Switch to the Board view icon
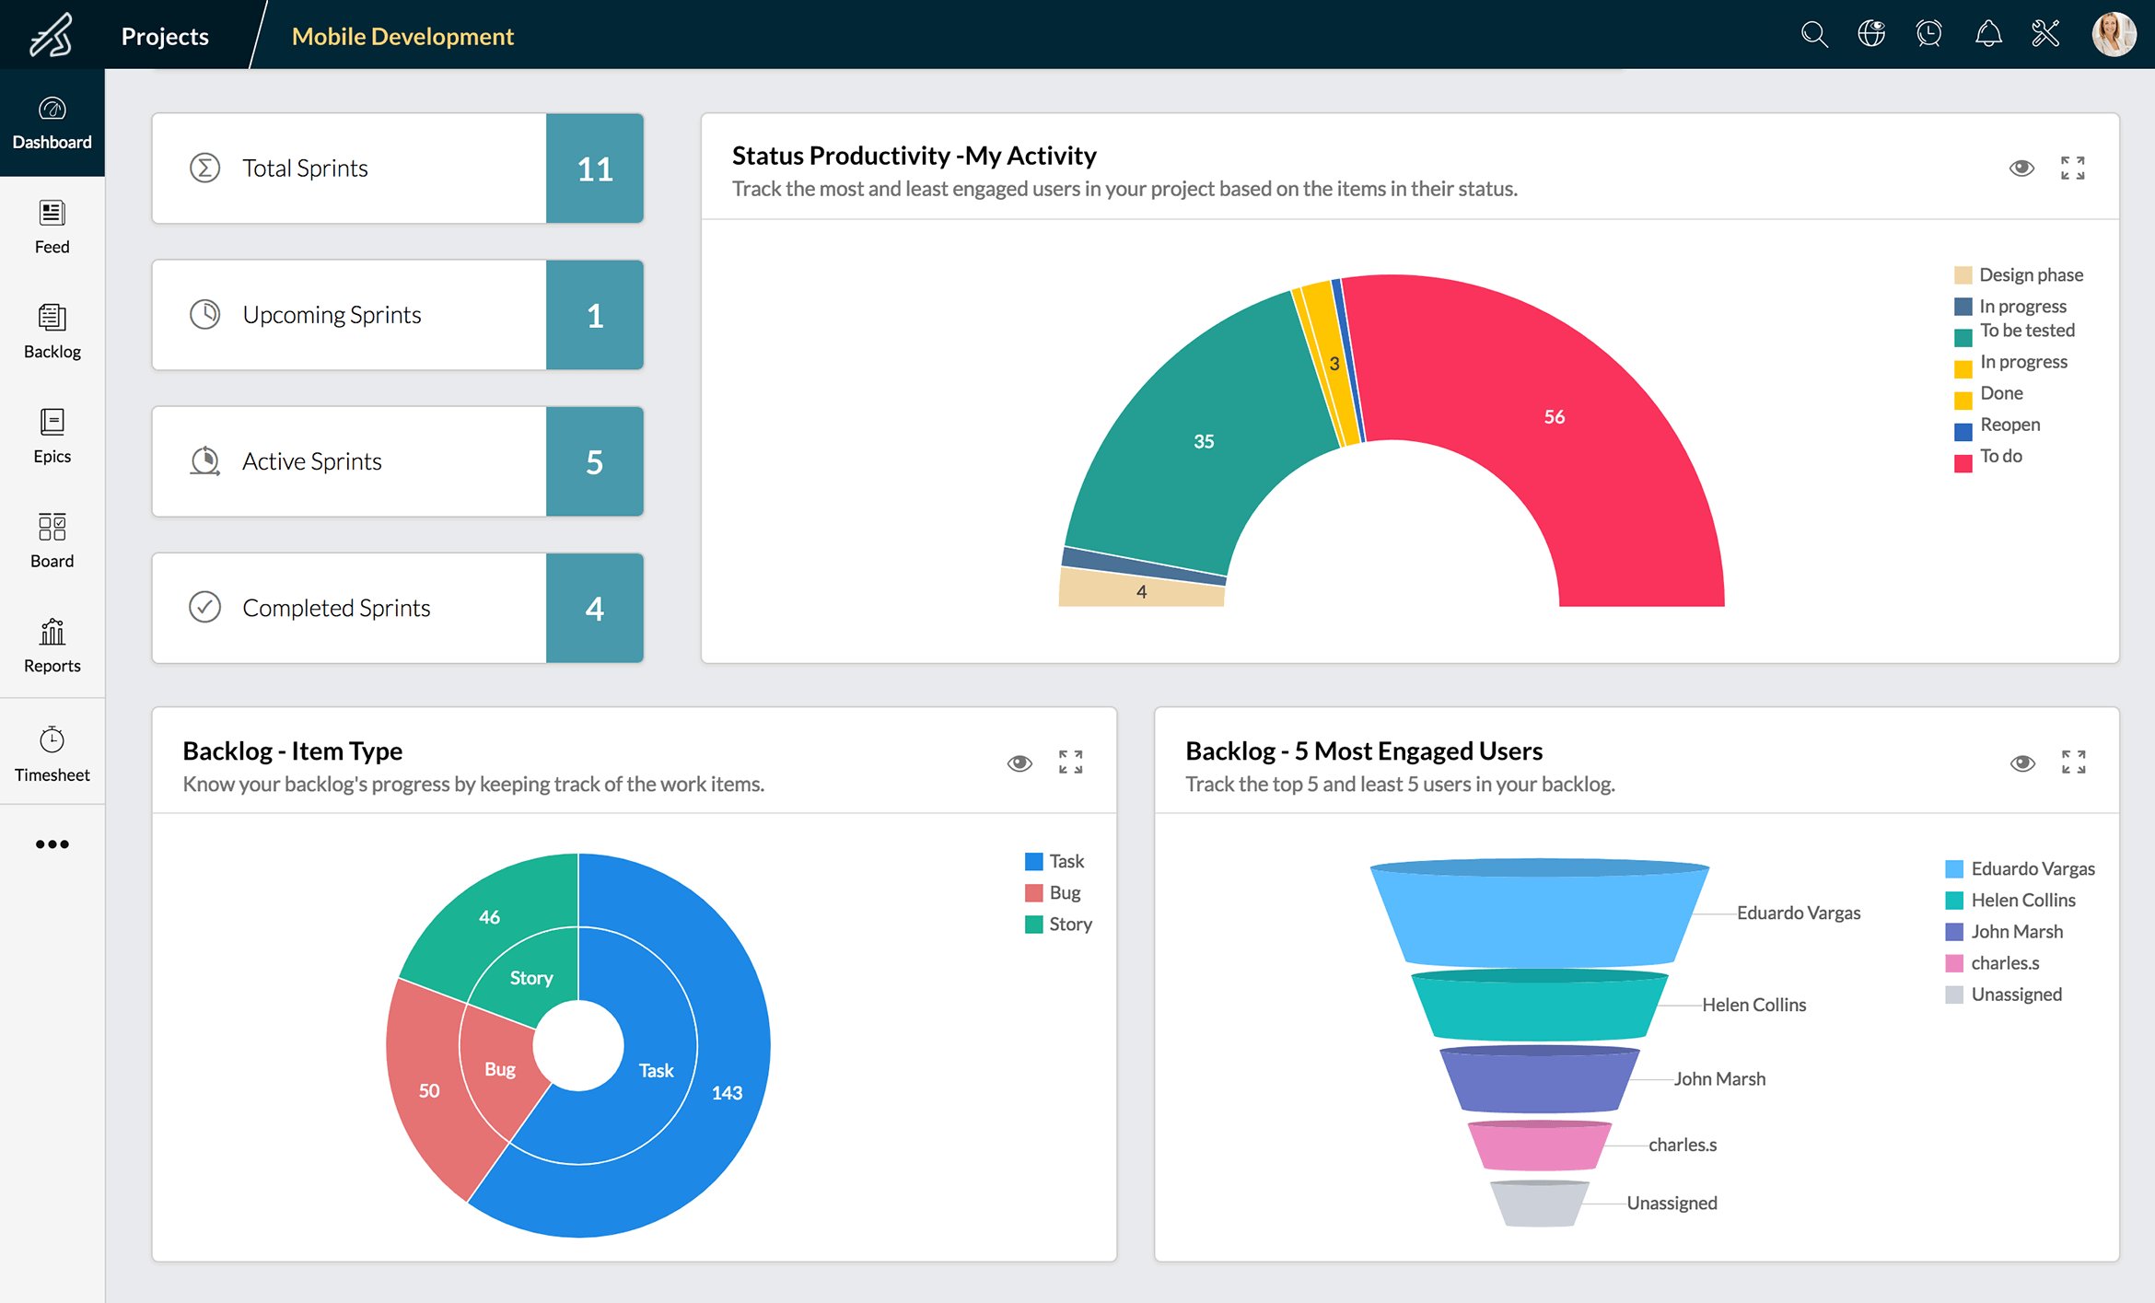This screenshot has height=1303, width=2155. point(52,539)
